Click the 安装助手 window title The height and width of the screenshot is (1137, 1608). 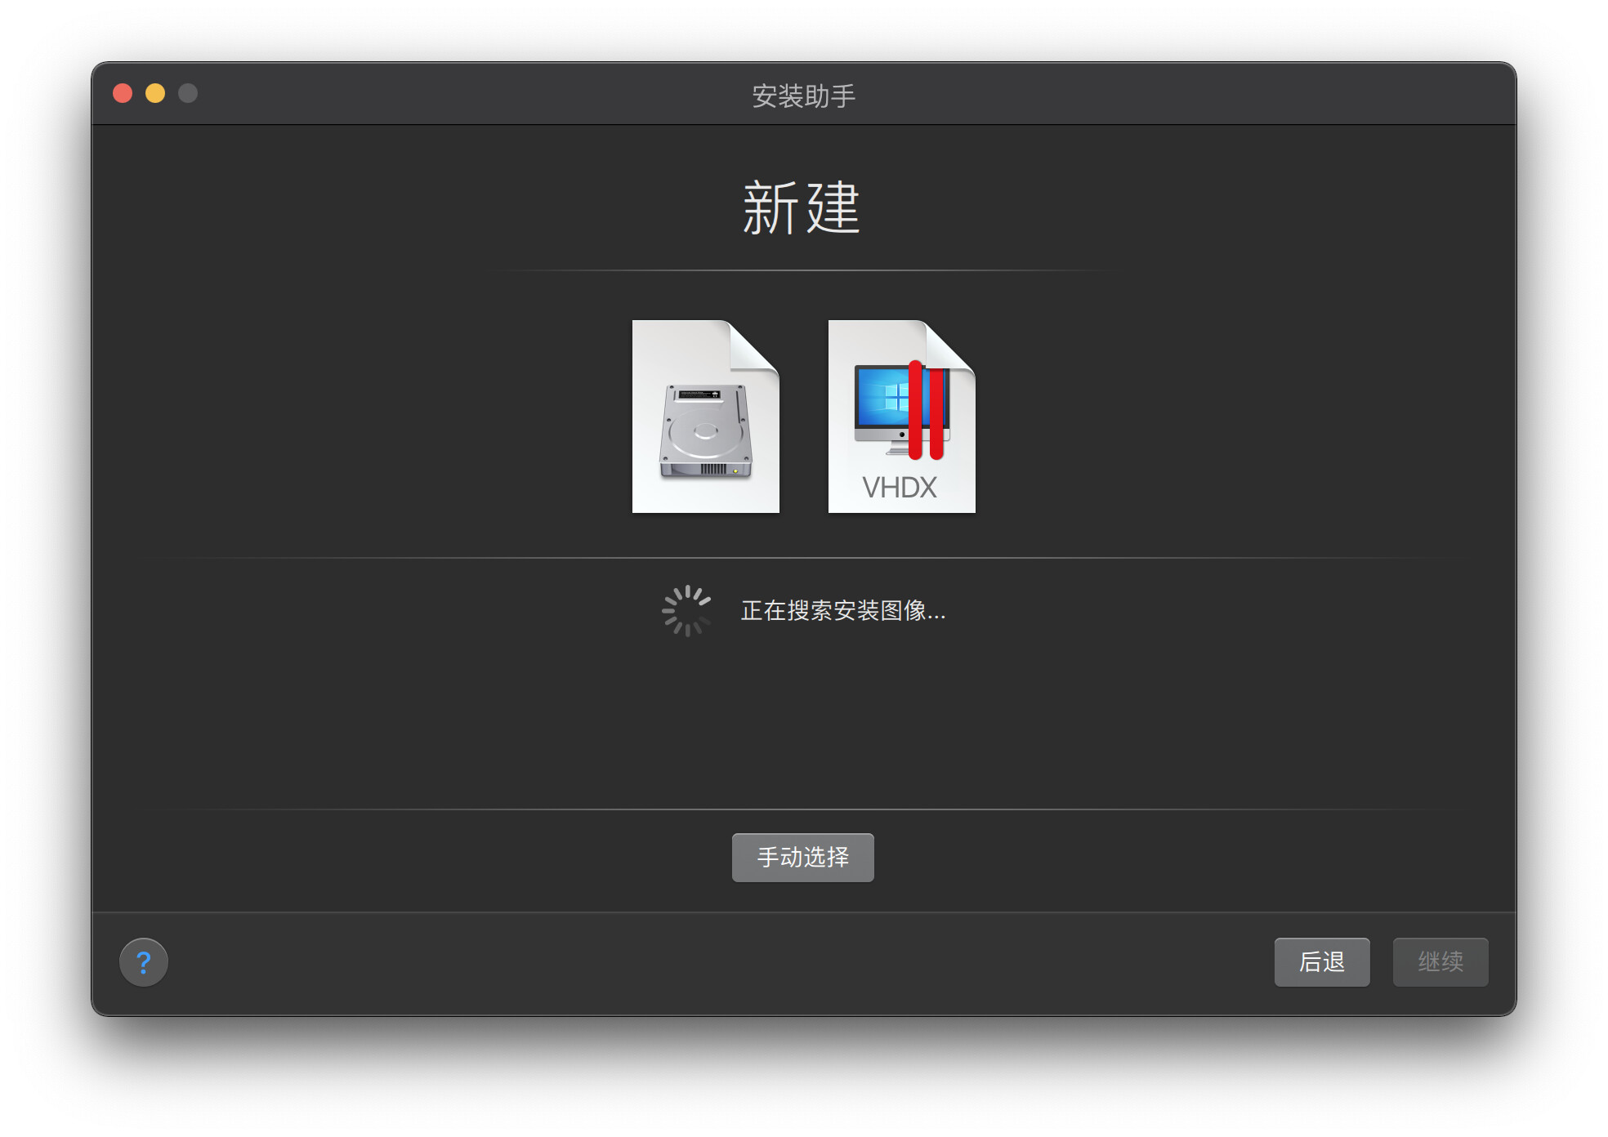[x=803, y=96]
